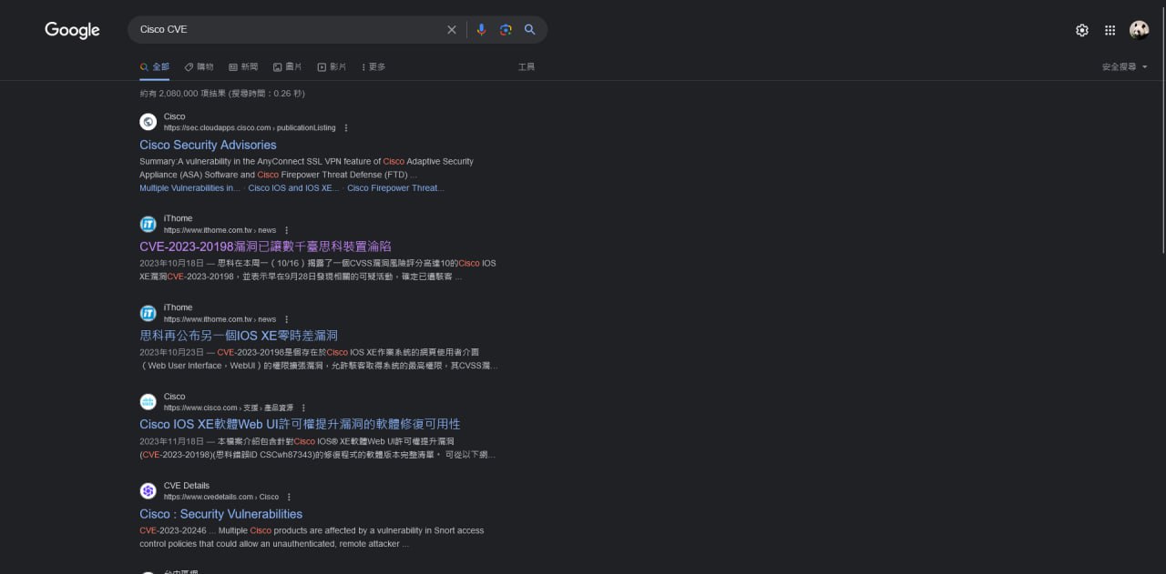Open the Multiple Vulnerabilities in... sitelink
Screen dimensions: 1166x574
coord(189,188)
